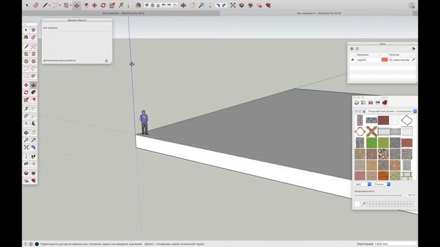Activate Push/Pull tool in top toolbar

pos(76,5)
